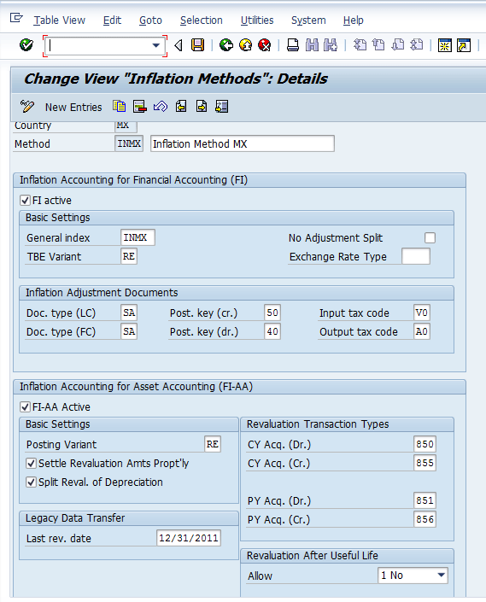Click the green Back arrow icon

226,45
